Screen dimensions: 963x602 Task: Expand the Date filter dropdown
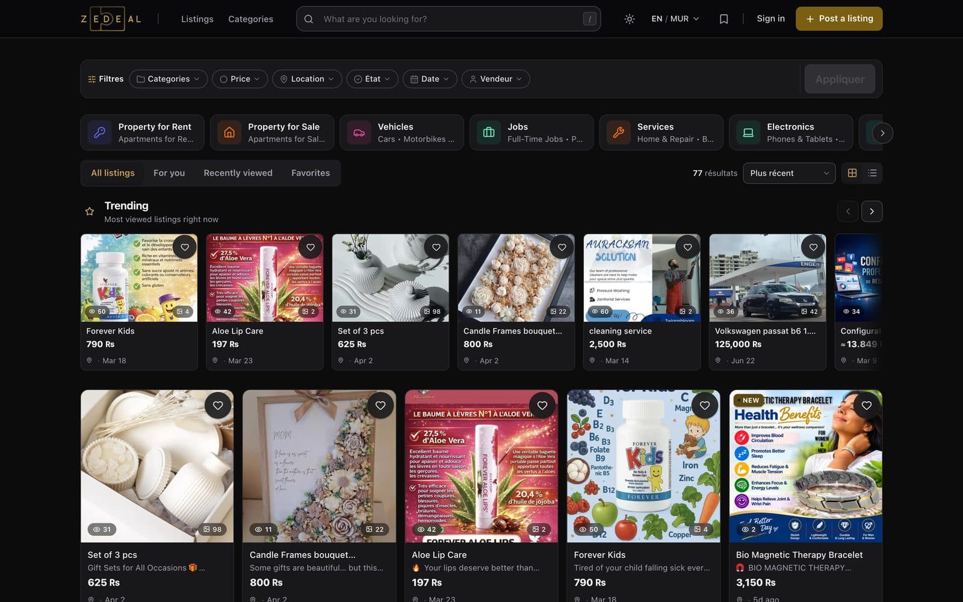[x=430, y=79]
